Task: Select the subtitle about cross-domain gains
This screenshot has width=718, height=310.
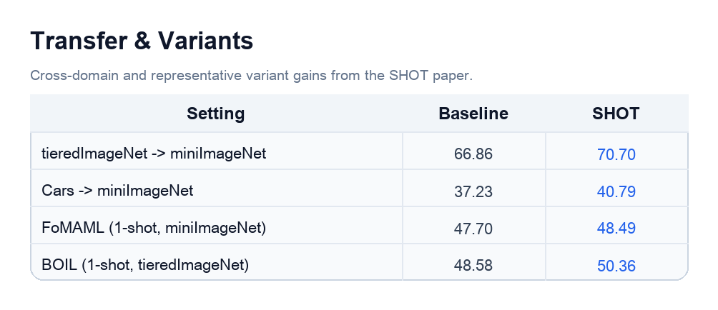Action: point(252,76)
